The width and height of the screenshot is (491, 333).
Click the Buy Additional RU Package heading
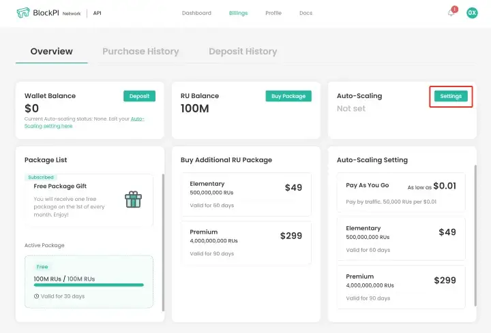226,160
